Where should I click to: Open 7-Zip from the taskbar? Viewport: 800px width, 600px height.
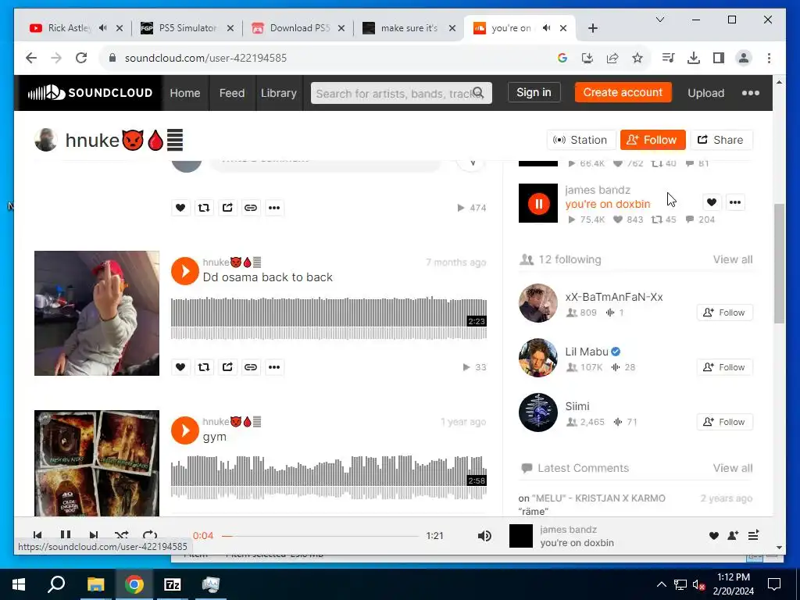click(x=173, y=584)
